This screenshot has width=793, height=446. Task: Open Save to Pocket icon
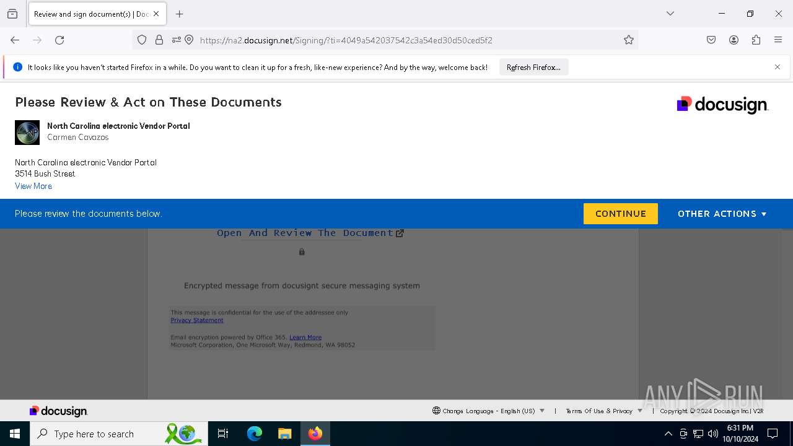[x=711, y=40]
